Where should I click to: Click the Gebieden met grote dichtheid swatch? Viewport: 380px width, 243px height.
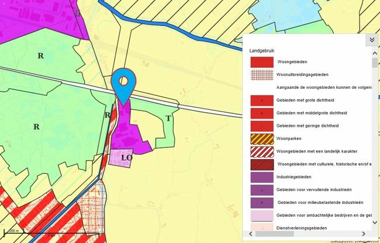[262, 100]
